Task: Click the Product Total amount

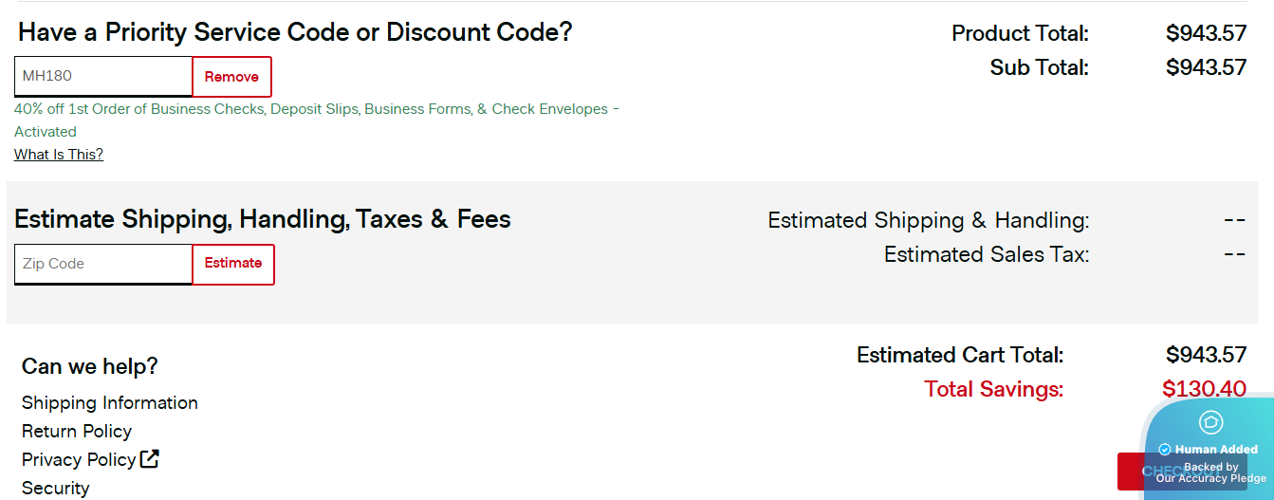Action: (1206, 33)
